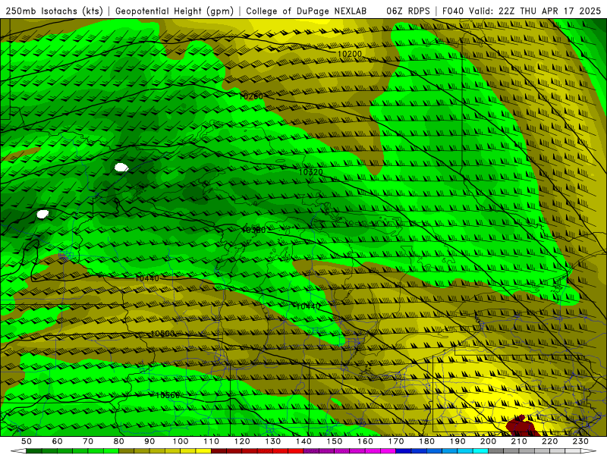Click the 10500 height contour label
The width and height of the screenshot is (607, 455).
tap(162, 334)
